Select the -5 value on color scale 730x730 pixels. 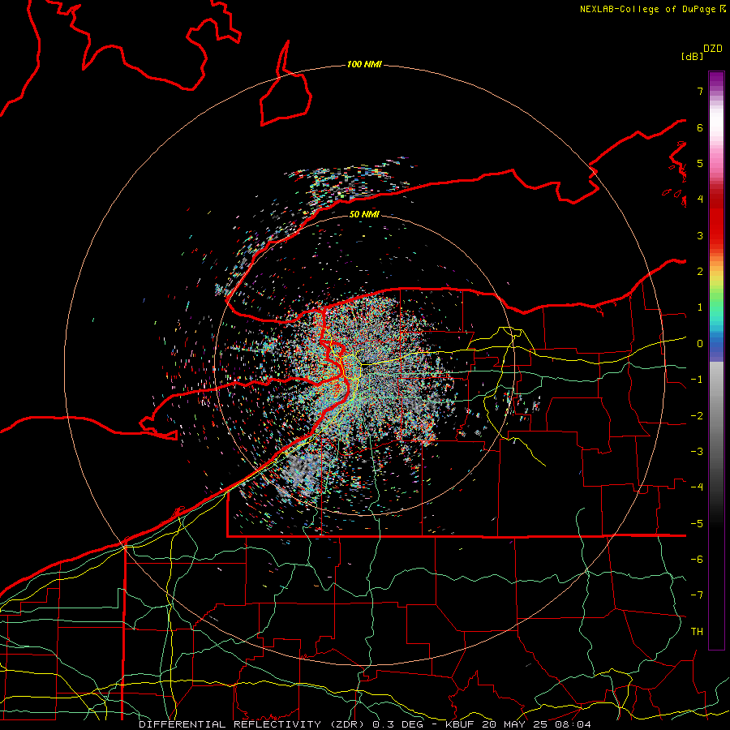tap(697, 524)
